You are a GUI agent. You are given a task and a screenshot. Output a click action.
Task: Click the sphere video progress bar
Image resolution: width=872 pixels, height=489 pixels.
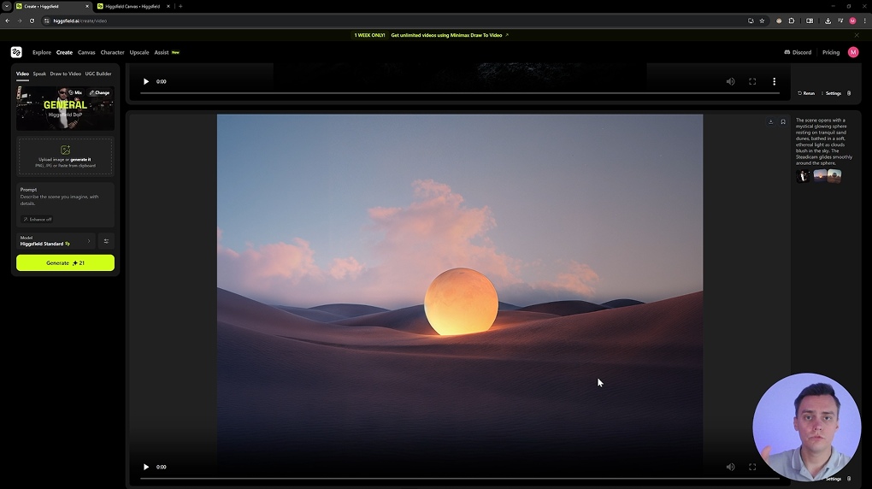[x=459, y=479]
